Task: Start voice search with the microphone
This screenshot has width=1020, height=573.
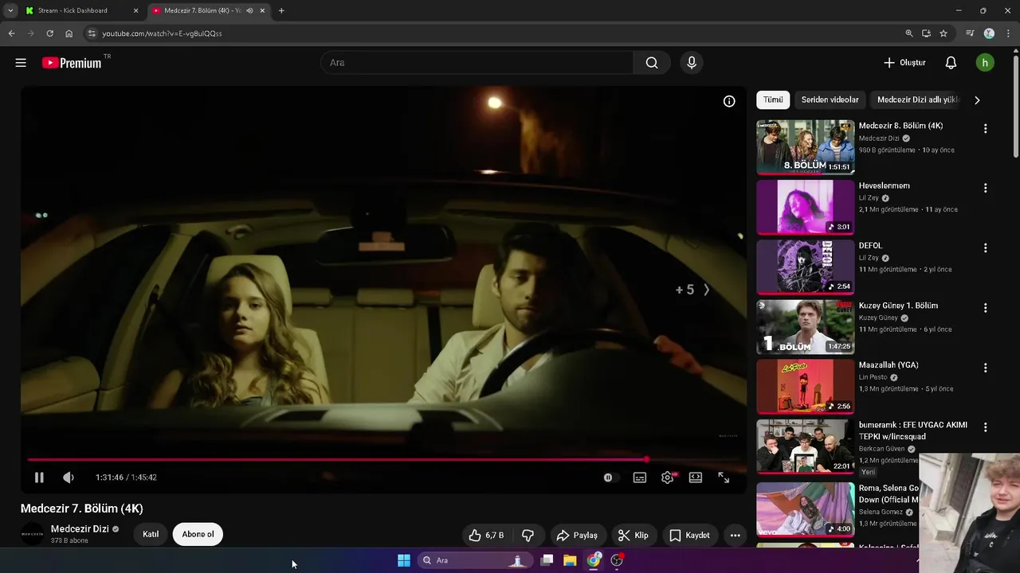Action: tap(692, 63)
